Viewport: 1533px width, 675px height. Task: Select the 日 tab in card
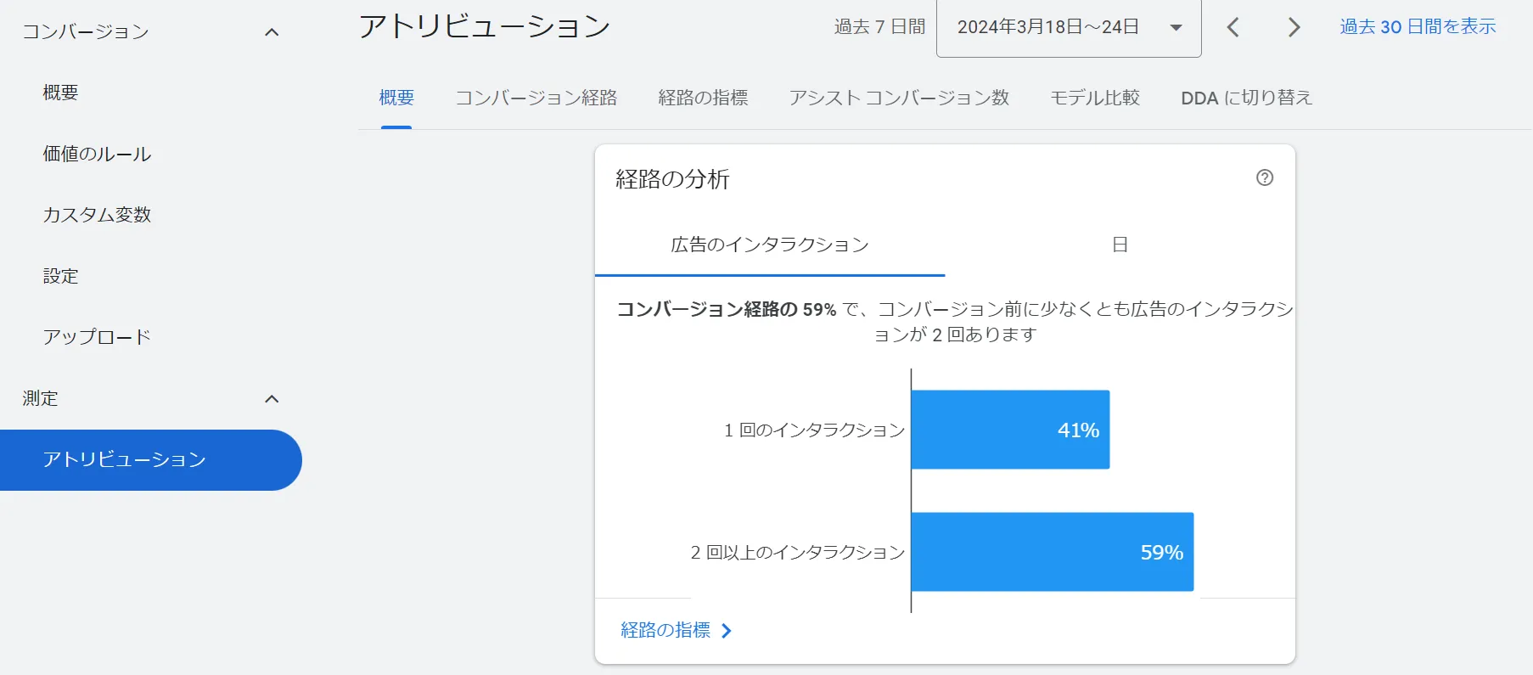[1120, 245]
